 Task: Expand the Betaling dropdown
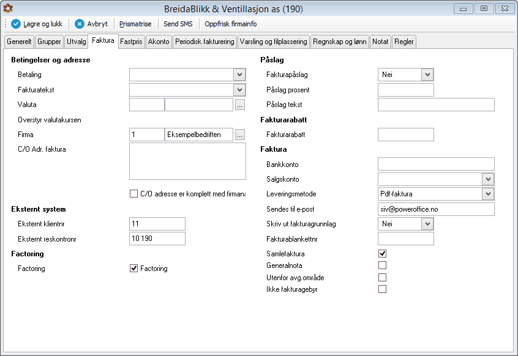coord(239,75)
